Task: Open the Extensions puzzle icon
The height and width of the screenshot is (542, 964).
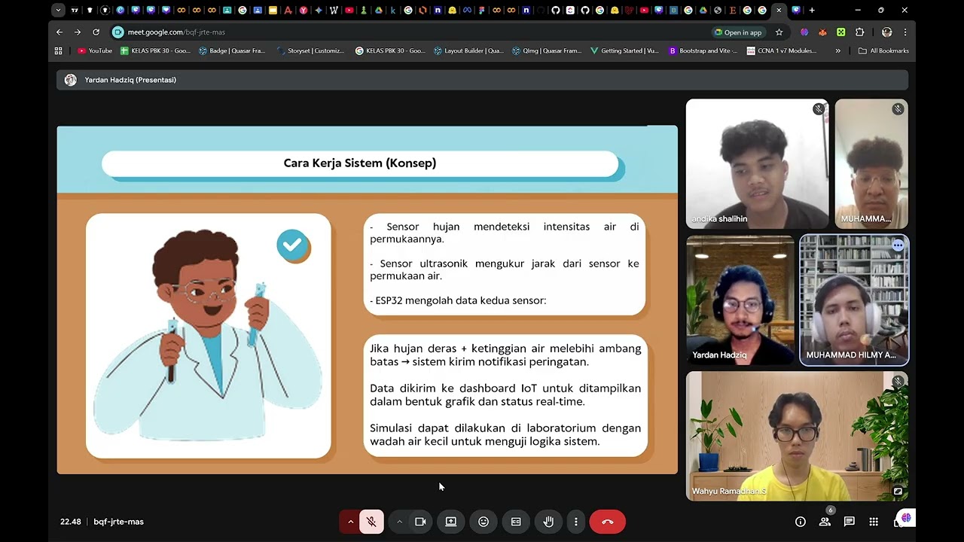Action: 859,32
